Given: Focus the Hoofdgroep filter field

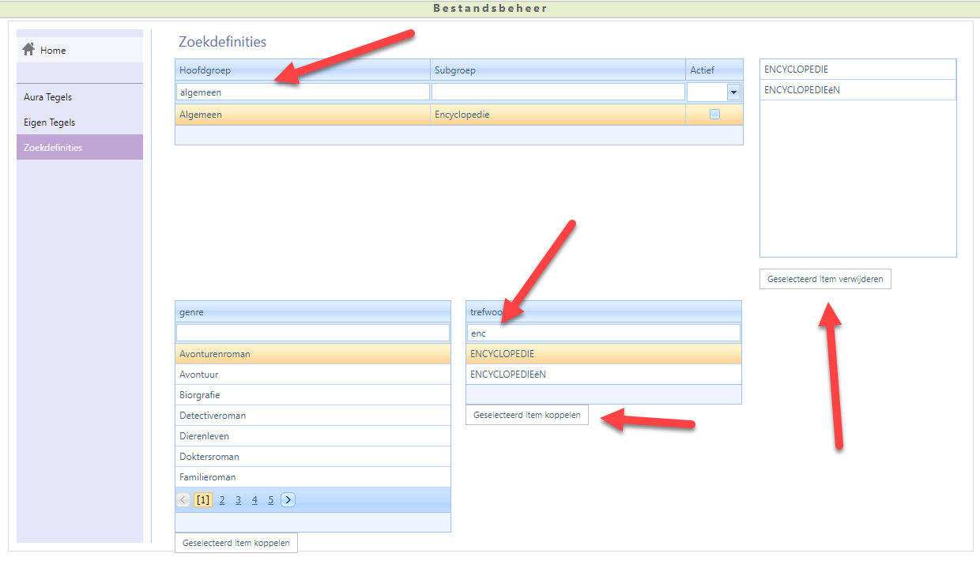Looking at the screenshot, I should click(x=303, y=92).
